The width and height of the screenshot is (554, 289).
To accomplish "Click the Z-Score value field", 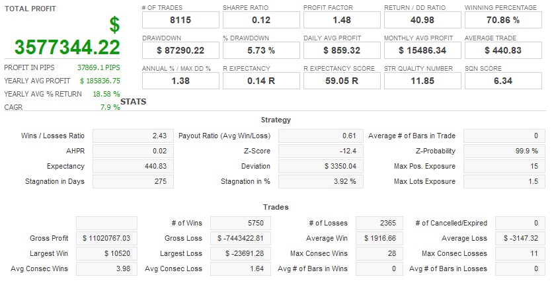I will point(319,151).
